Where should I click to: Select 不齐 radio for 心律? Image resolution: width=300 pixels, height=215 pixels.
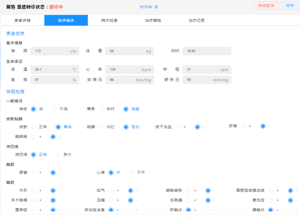[132, 173]
